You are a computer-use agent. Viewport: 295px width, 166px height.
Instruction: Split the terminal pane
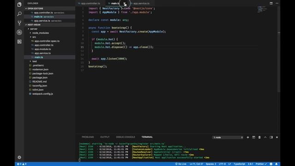point(254,137)
